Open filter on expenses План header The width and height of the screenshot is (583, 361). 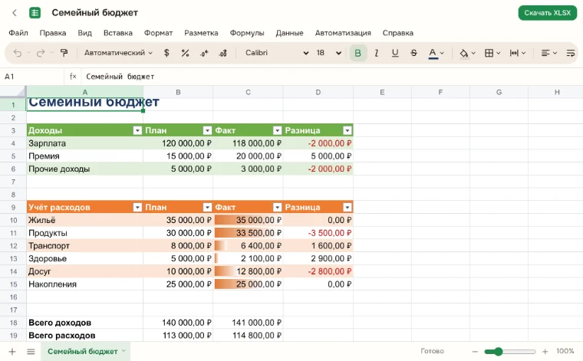(x=207, y=207)
